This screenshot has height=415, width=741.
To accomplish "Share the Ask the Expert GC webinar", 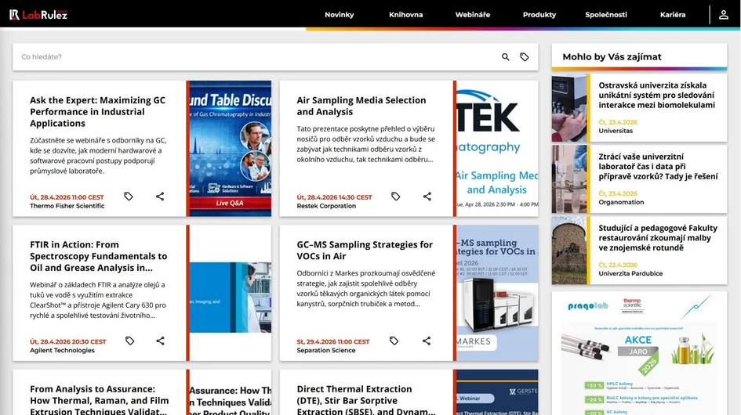I will point(160,197).
